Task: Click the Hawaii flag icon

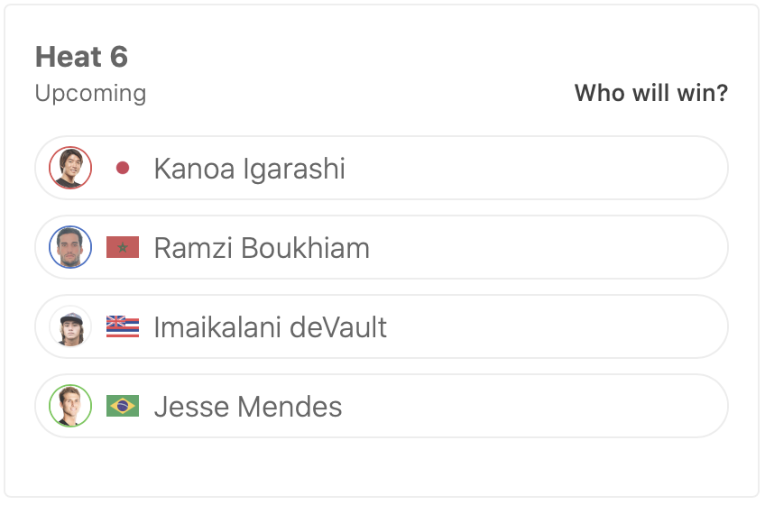Action: point(123,326)
